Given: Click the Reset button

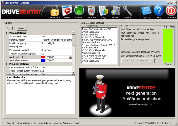Looking at the screenshot, I should (22, 28).
